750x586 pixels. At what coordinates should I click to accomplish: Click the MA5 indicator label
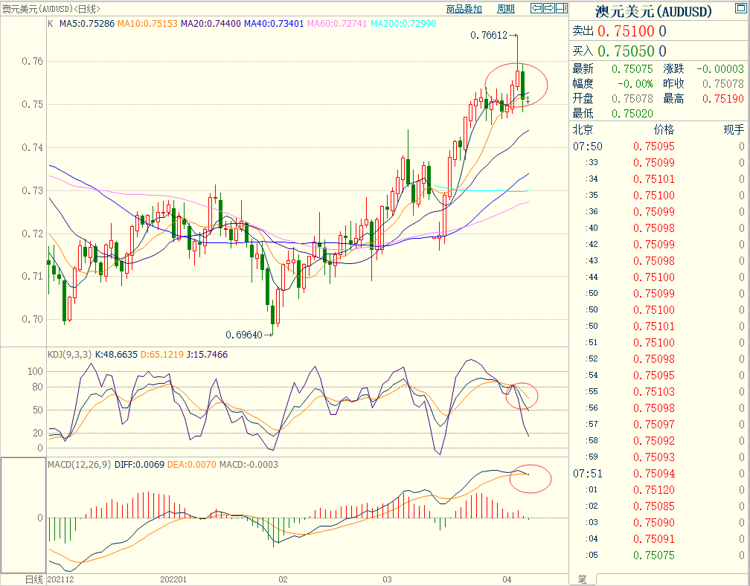pyautogui.click(x=86, y=25)
